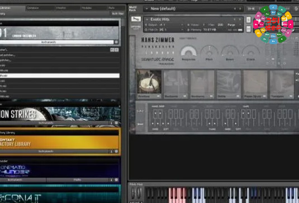Toggle mute on the Paper Djuns thumbnail
This screenshot has width=299, height=203.
pos(264,96)
